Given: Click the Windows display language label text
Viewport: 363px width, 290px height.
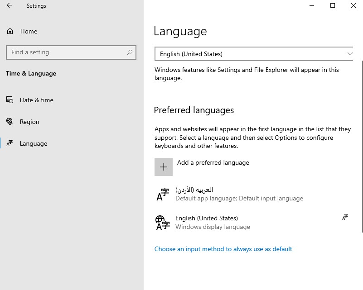Looking at the screenshot, I should [213, 227].
